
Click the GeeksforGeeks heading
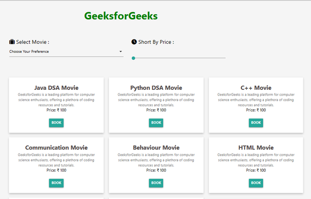tap(121, 16)
